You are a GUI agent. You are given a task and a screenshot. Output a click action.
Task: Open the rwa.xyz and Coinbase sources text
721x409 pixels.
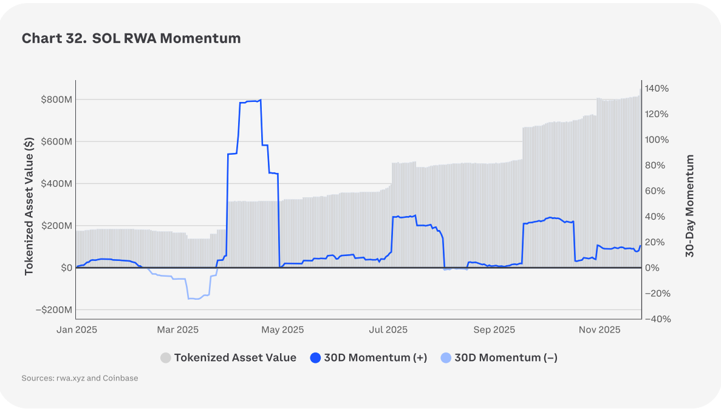coord(80,378)
